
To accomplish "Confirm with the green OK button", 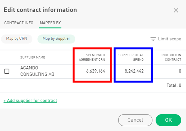I will (x=168, y=120).
